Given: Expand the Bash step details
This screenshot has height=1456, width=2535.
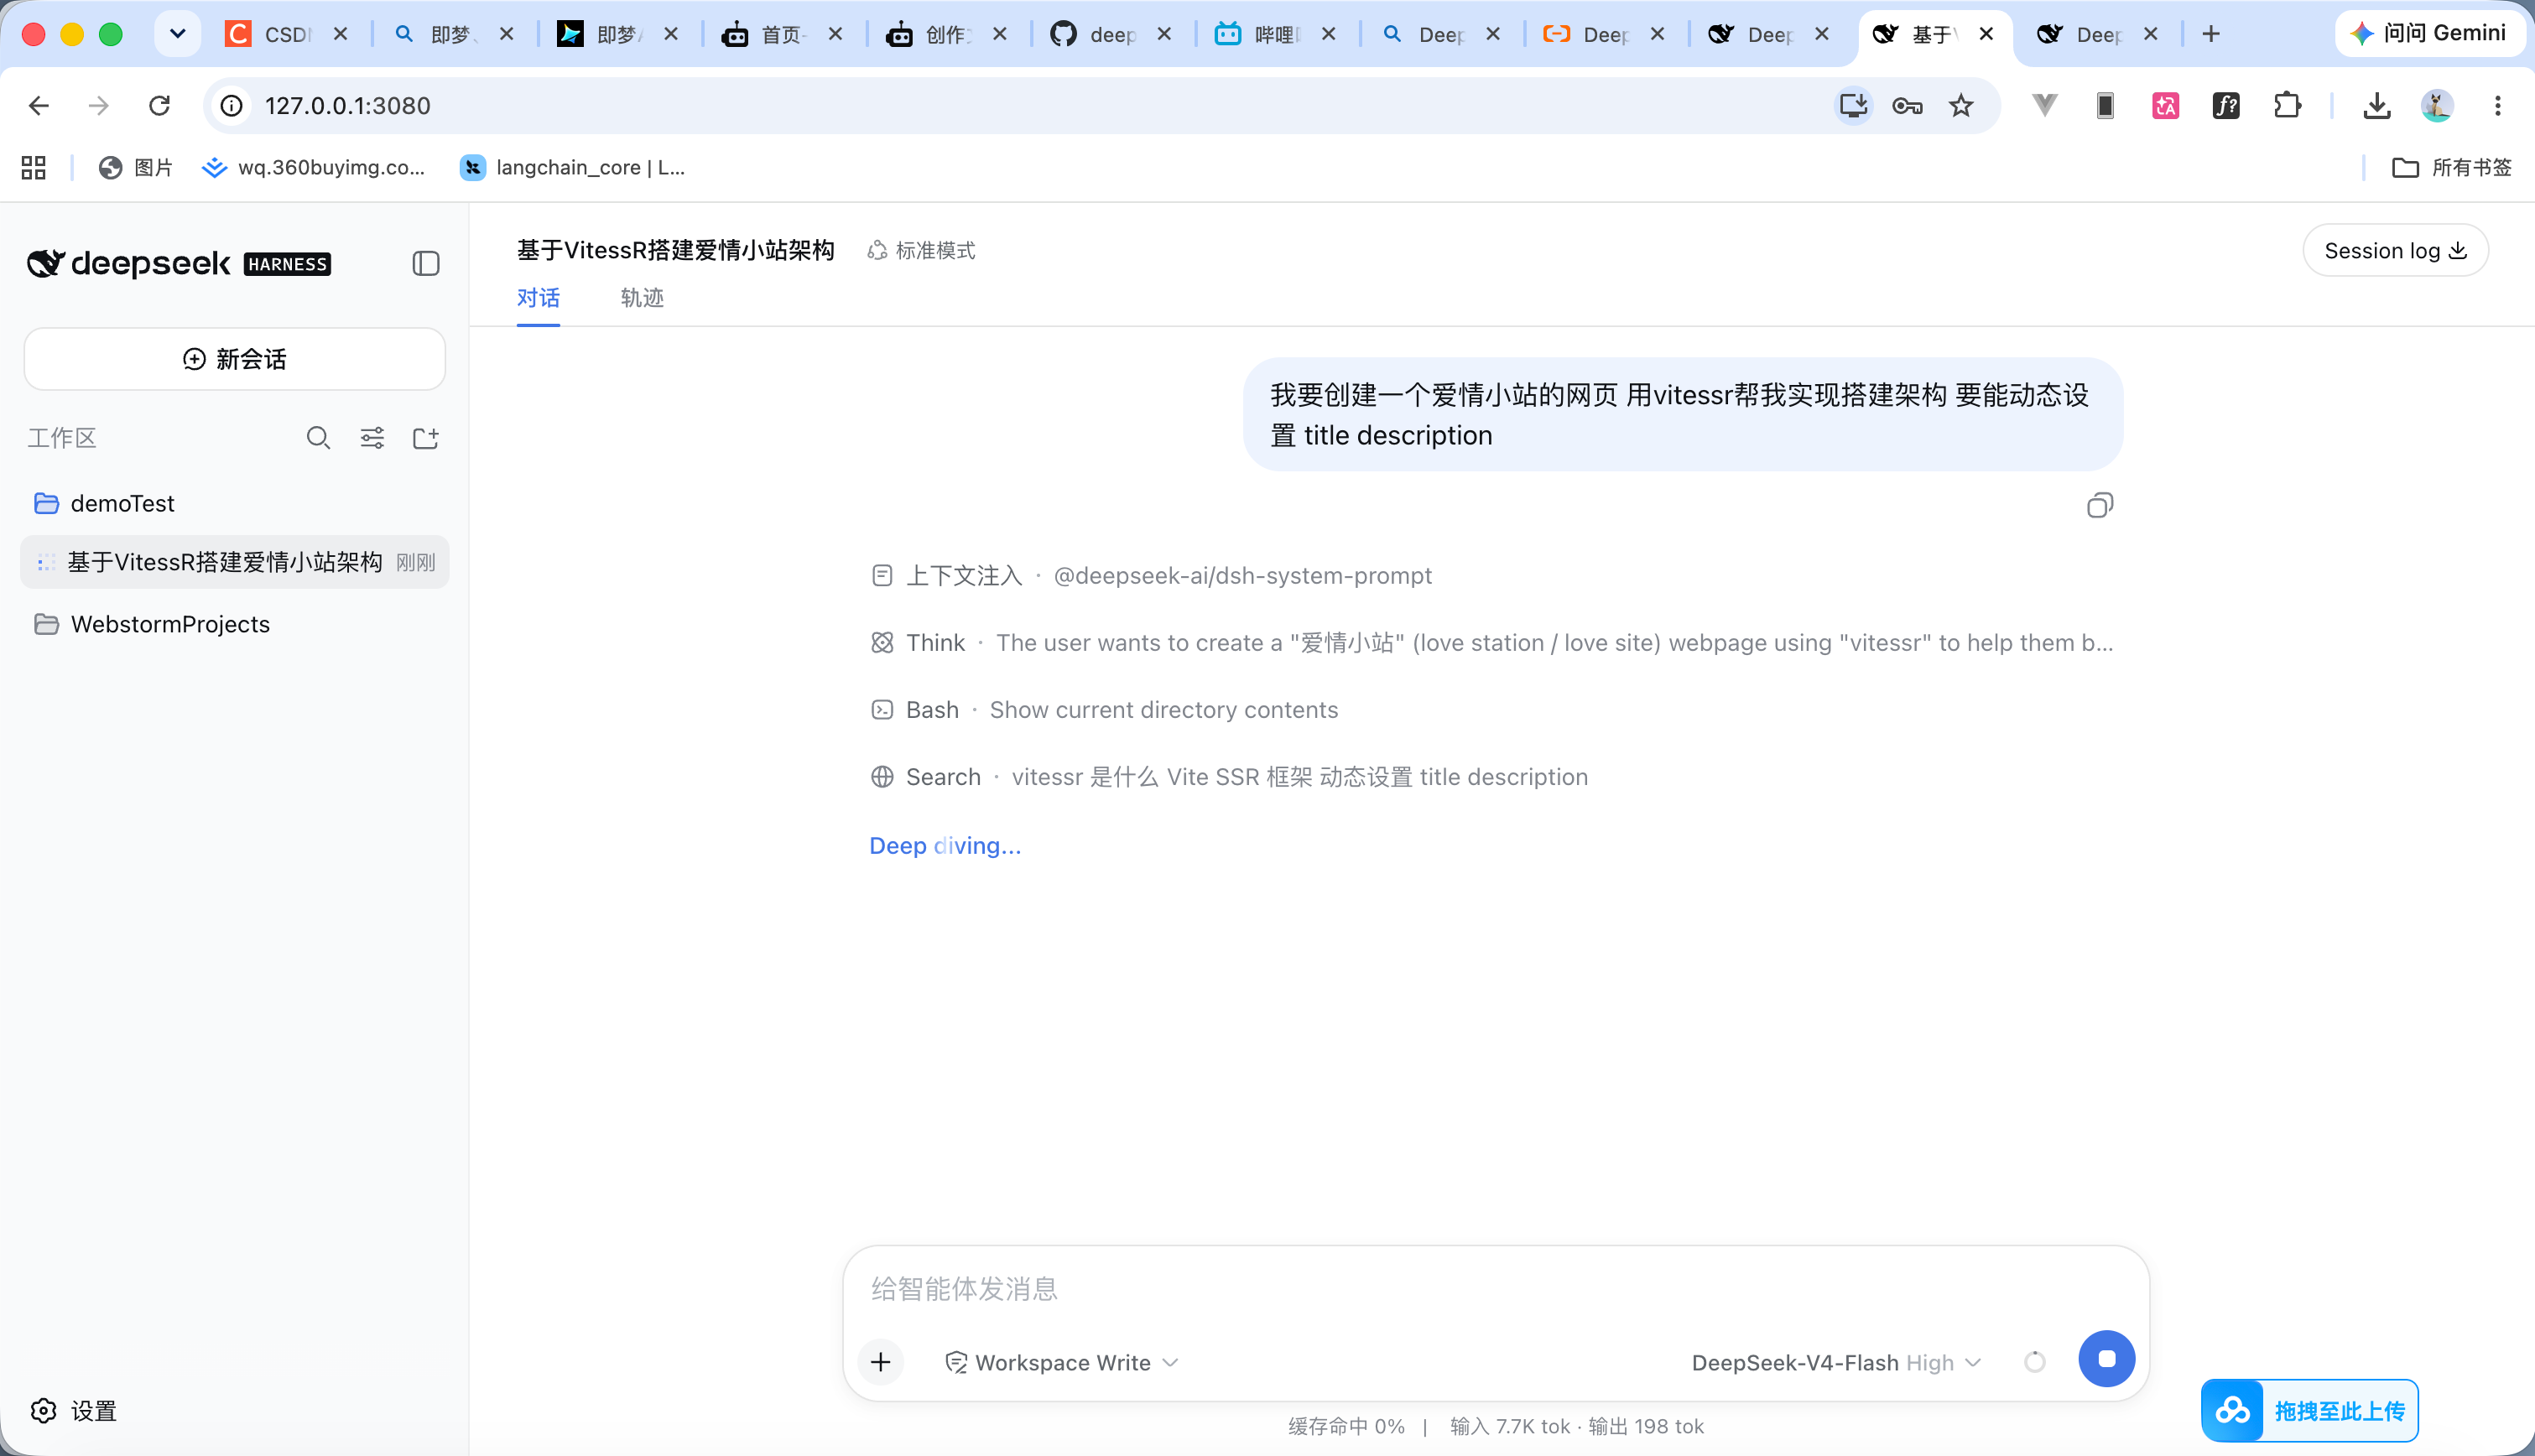Looking at the screenshot, I should [x=1104, y=710].
